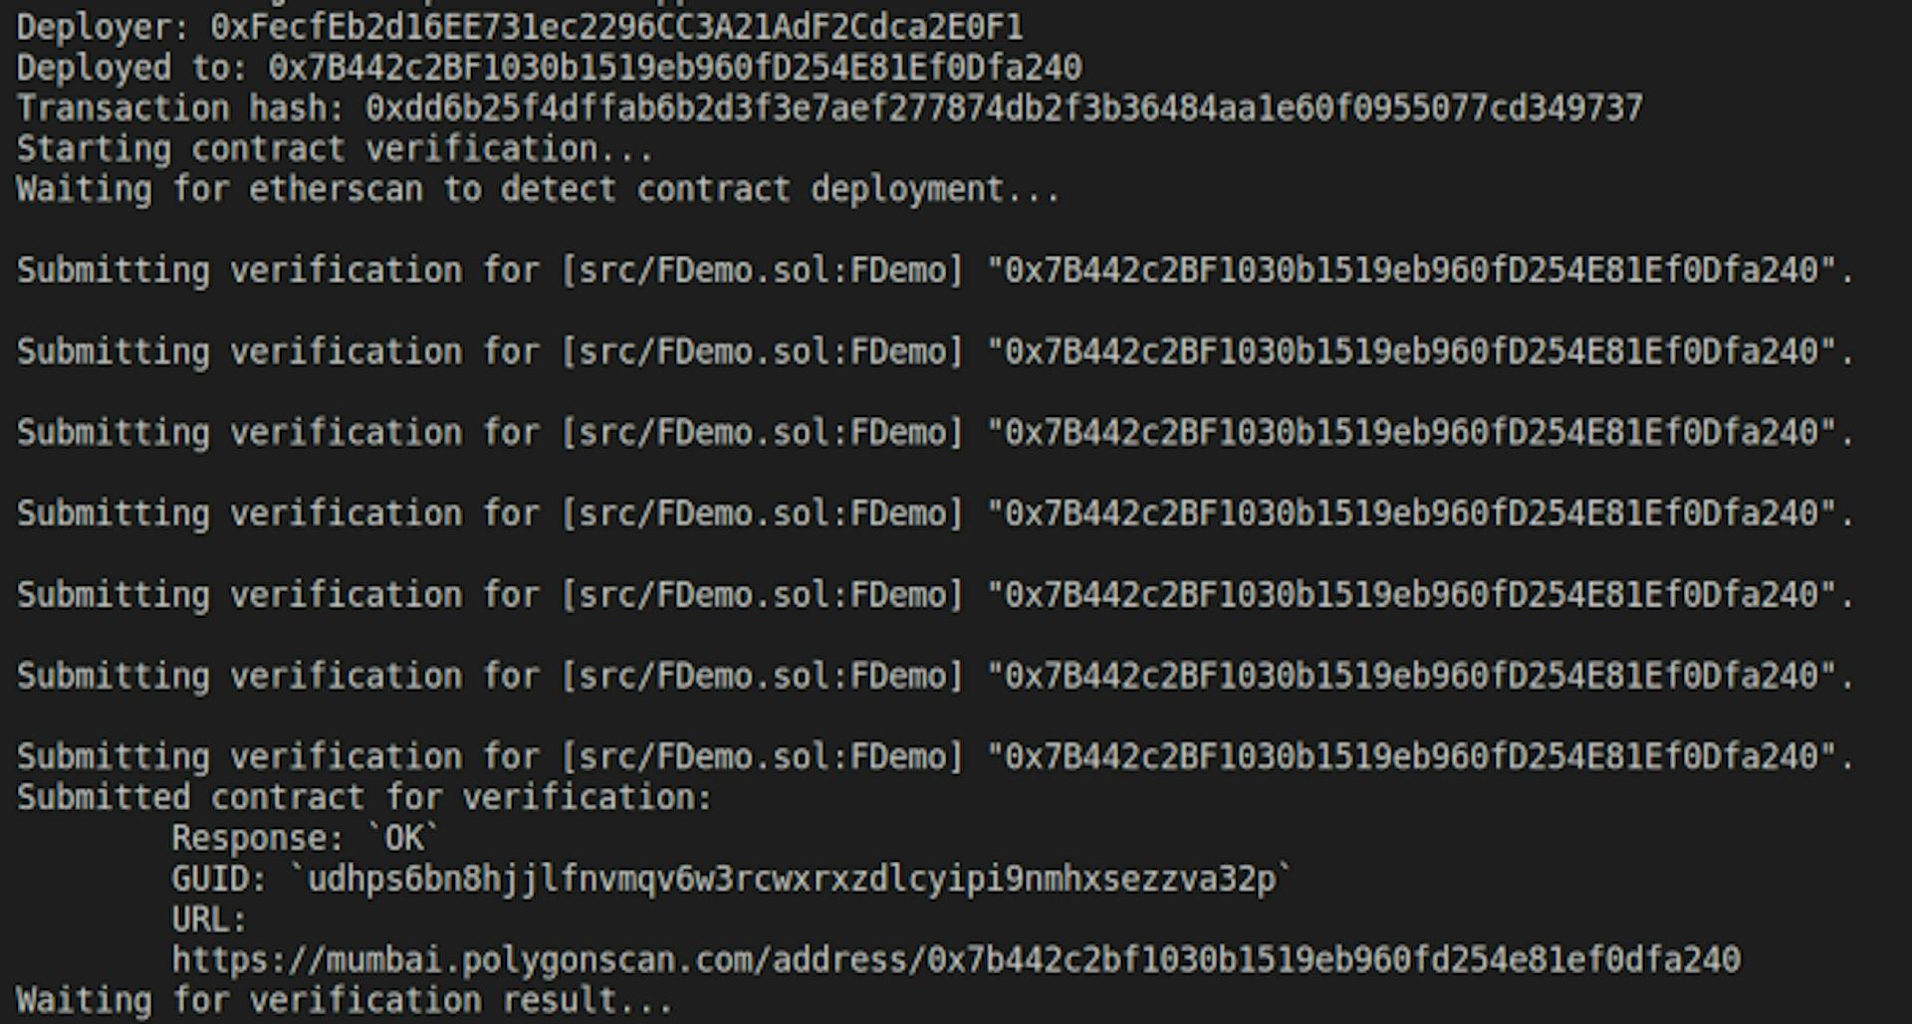Click "Submitting" in the last verification line

click(x=113, y=756)
